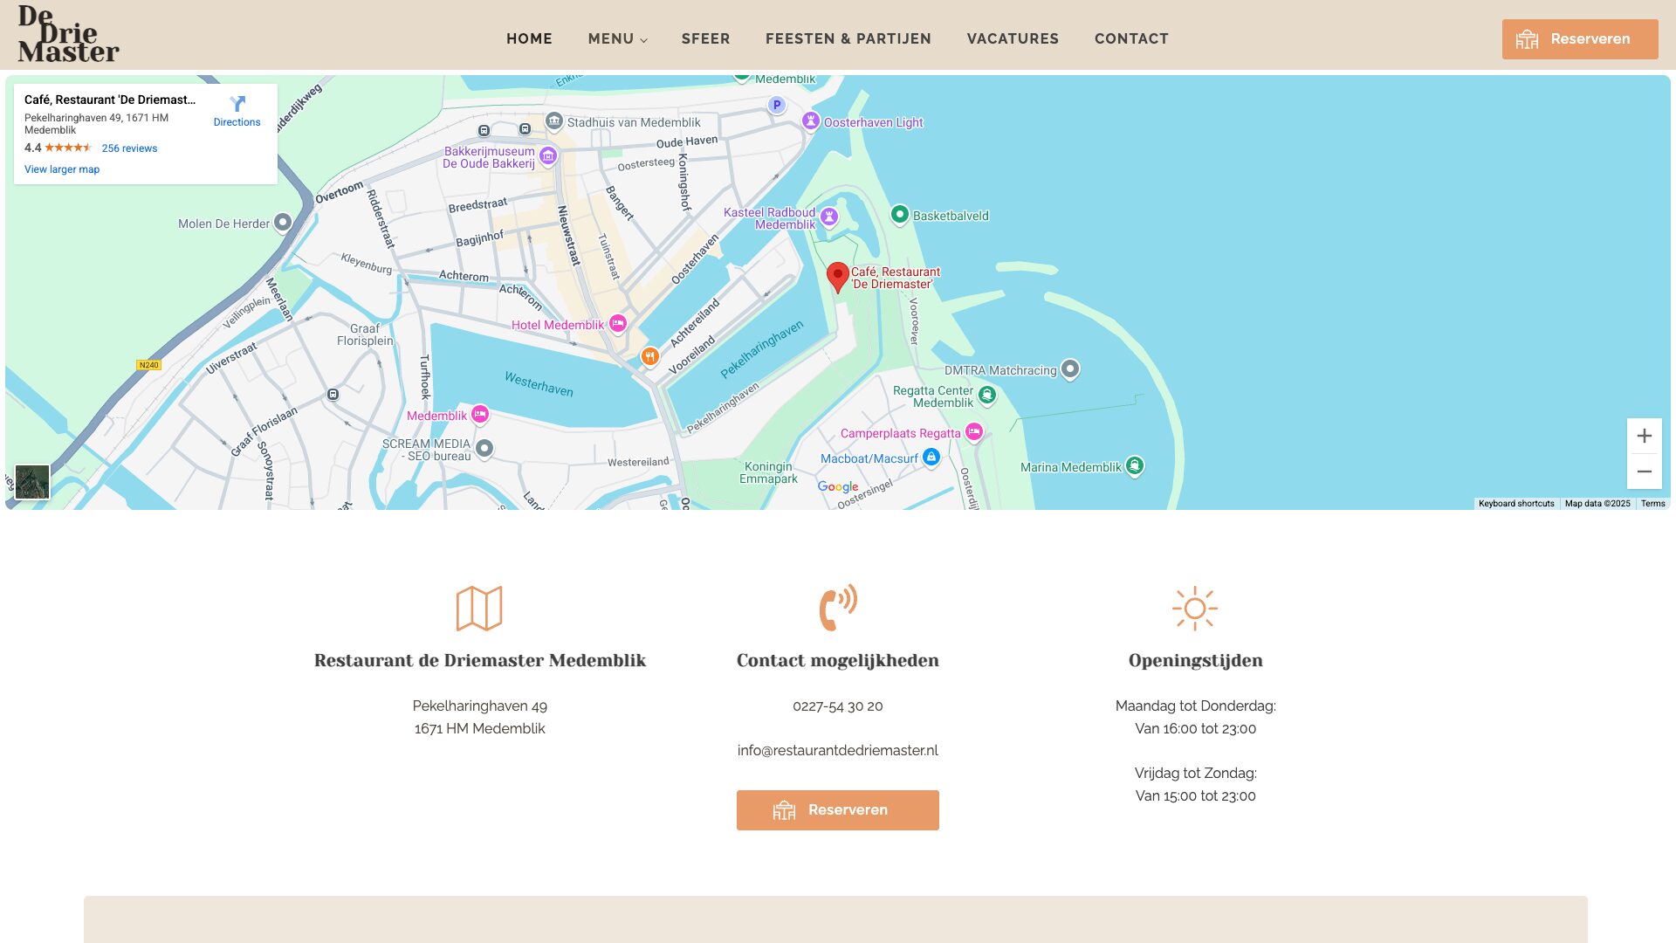The width and height of the screenshot is (1676, 943).
Task: Open the 256 reviews link
Action: click(x=129, y=148)
